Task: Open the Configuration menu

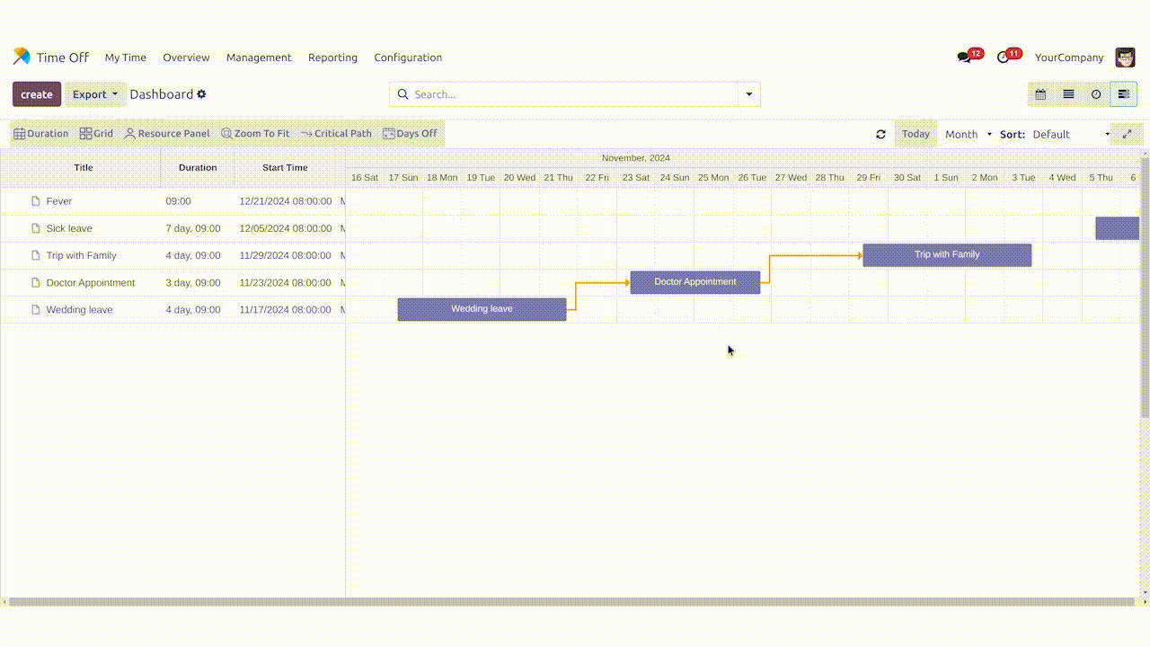Action: (408, 58)
